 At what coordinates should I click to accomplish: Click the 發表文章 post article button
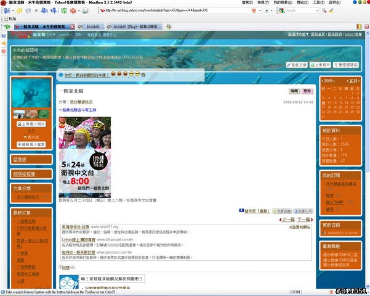[x=297, y=65]
